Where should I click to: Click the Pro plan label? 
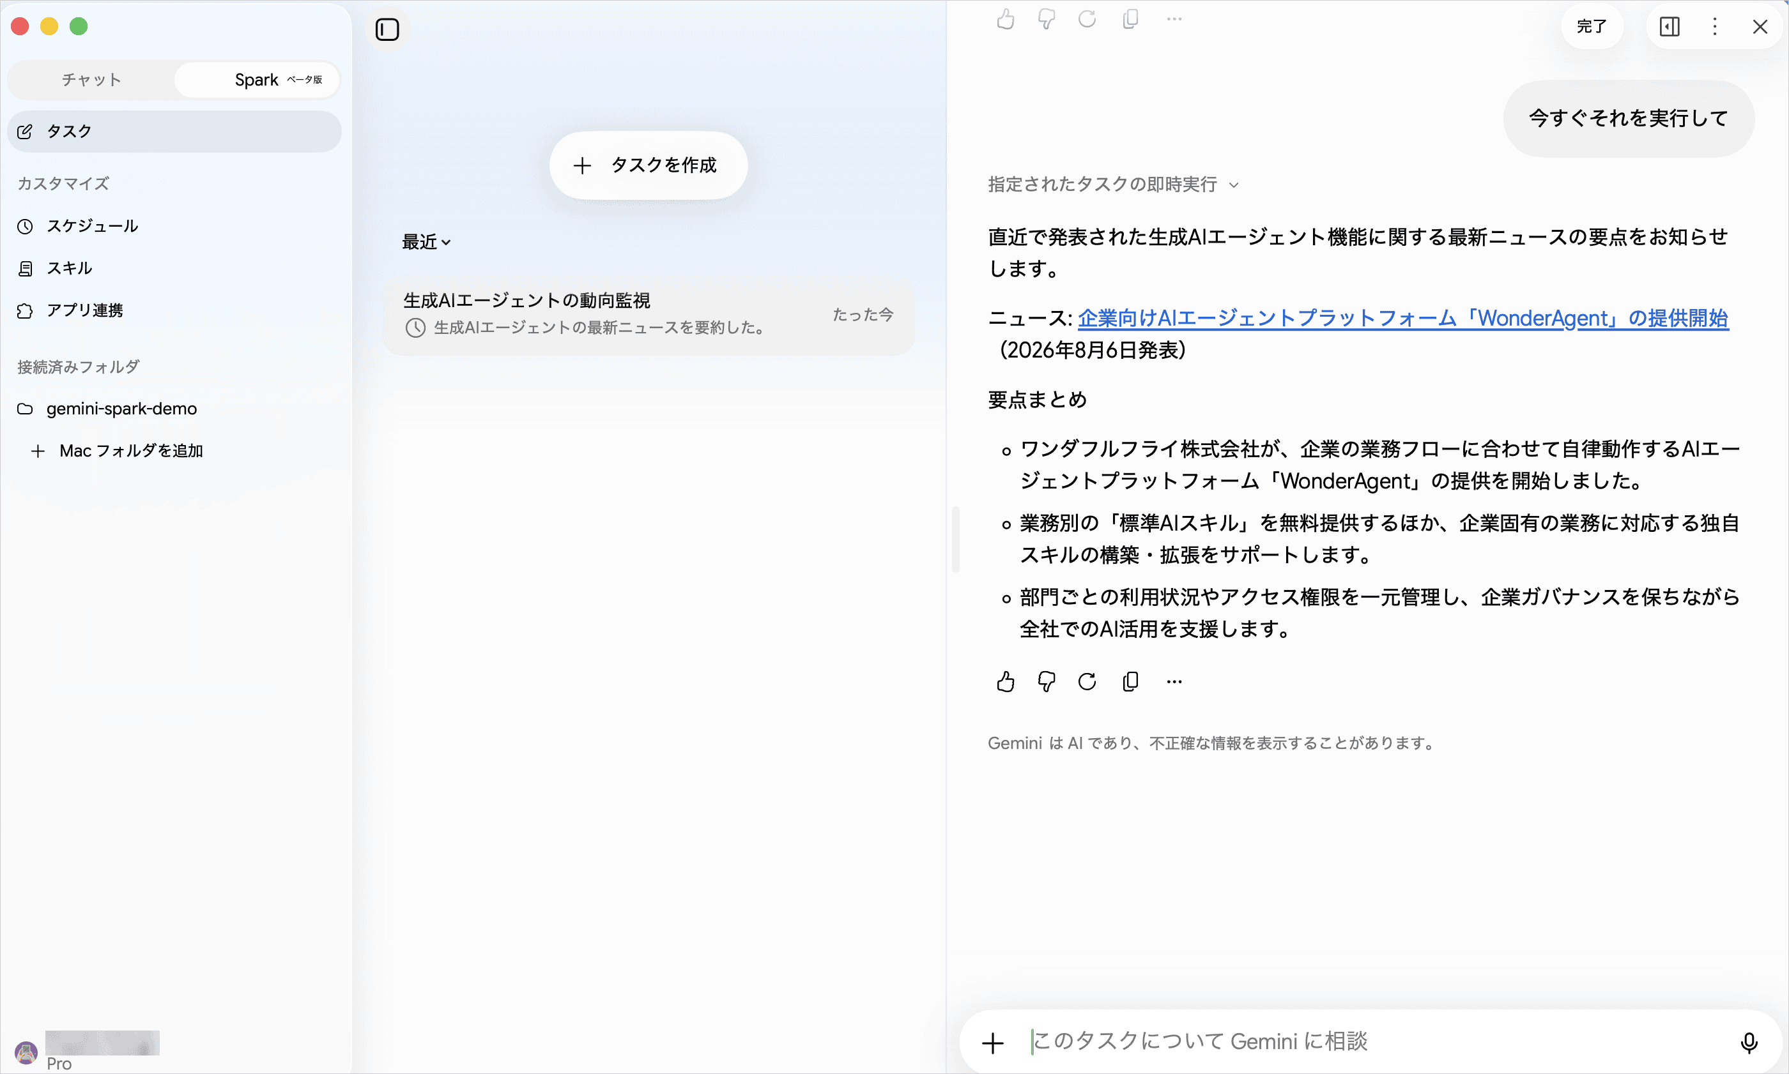(59, 1063)
